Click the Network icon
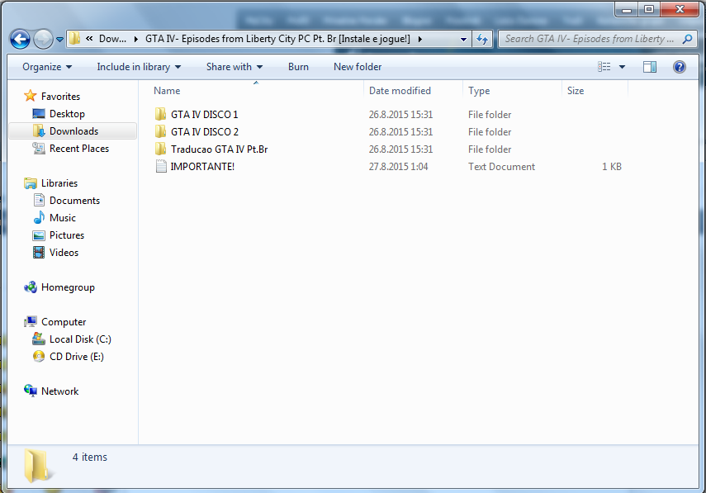The image size is (706, 493). click(31, 391)
